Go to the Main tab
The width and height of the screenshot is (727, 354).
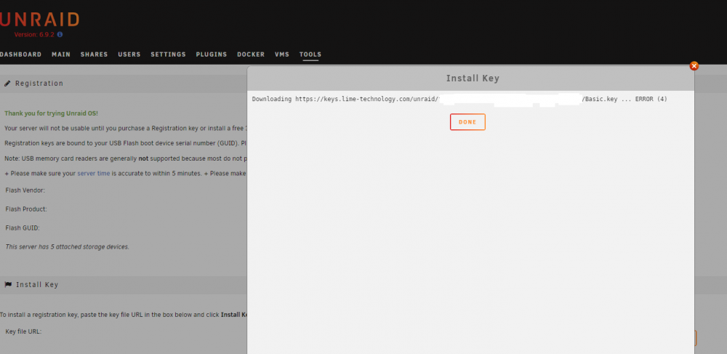[x=61, y=55]
